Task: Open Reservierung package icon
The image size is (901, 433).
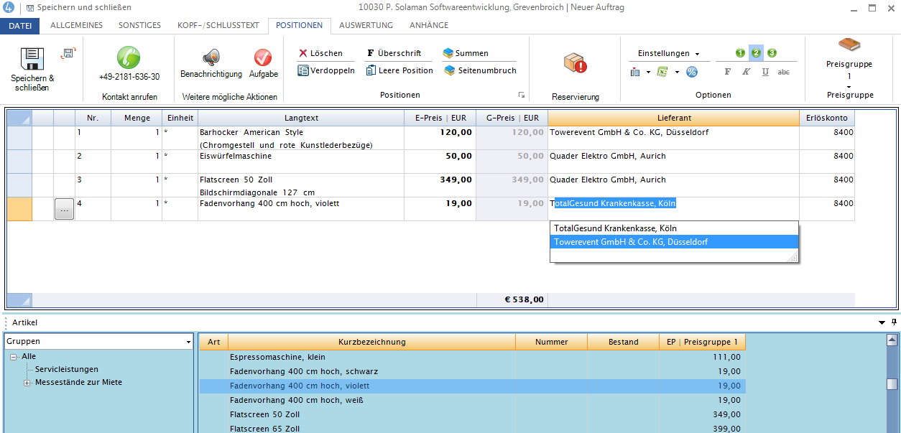Action: [x=575, y=63]
